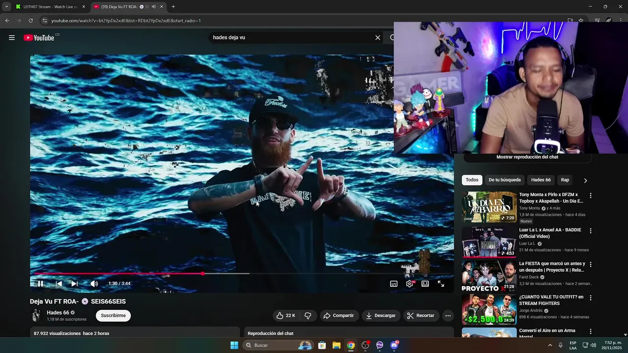Show more filter chips with right arrow
Viewport: 628px width, 353px height.
tap(585, 180)
